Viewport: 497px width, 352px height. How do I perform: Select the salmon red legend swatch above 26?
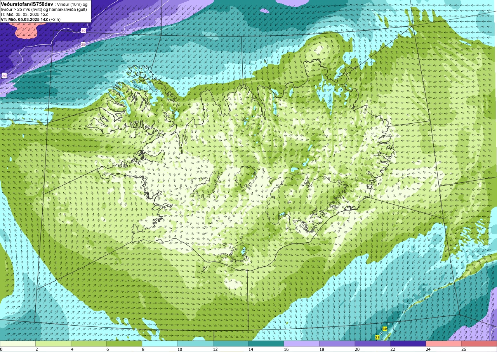point(479,343)
